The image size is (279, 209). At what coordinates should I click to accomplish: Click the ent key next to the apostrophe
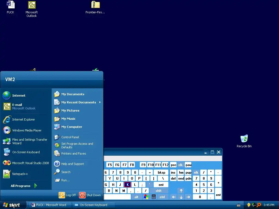click(x=161, y=185)
